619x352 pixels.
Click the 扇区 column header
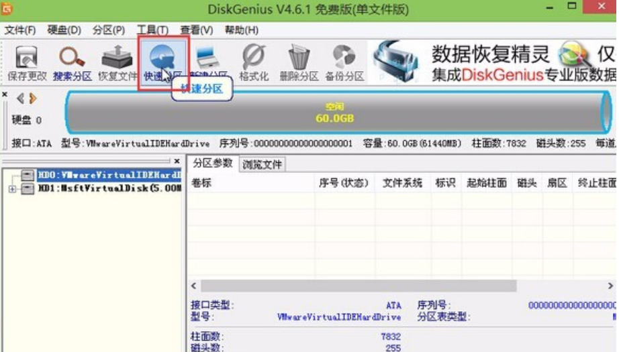click(557, 183)
